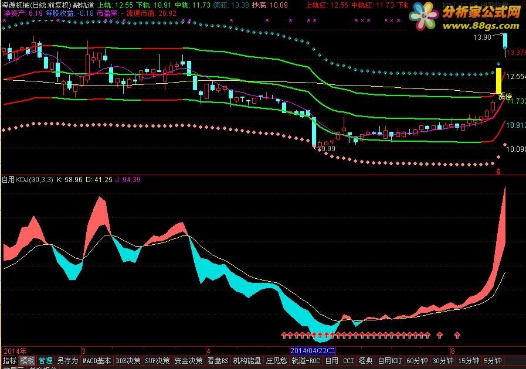
Task: Open the SUP决策 indicator tab
Action: coord(157,361)
